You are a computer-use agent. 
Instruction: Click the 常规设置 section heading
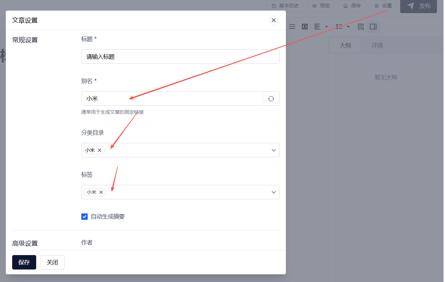click(25, 40)
